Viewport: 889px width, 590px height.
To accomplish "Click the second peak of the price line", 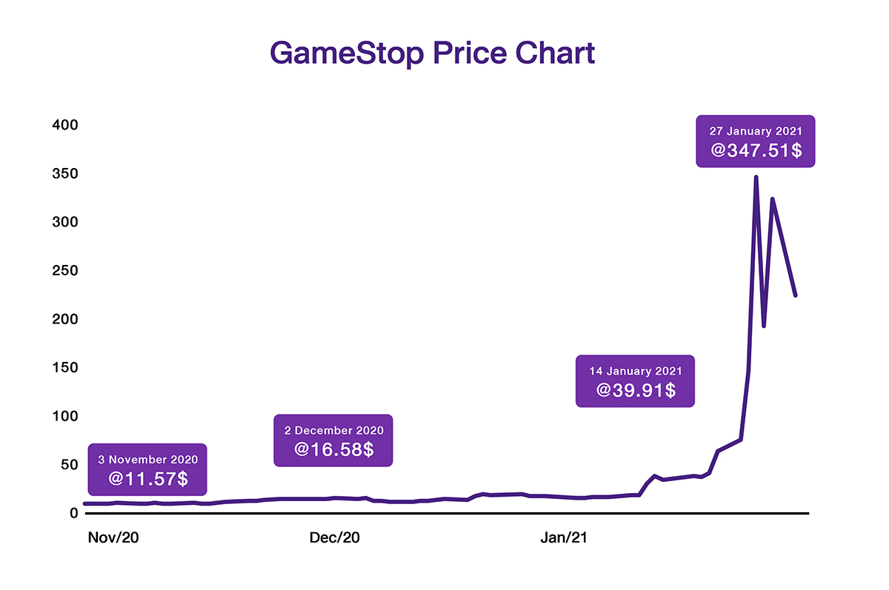I will 773,199.
